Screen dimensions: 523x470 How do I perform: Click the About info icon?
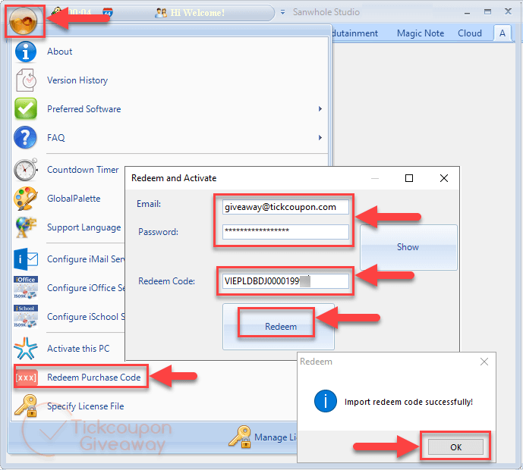point(25,52)
